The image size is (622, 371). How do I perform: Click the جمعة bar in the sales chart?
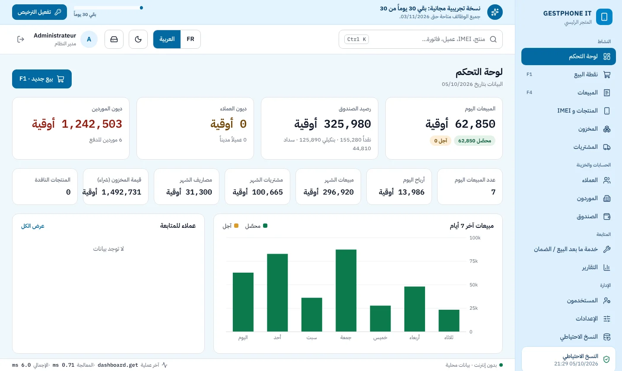tap(346, 290)
